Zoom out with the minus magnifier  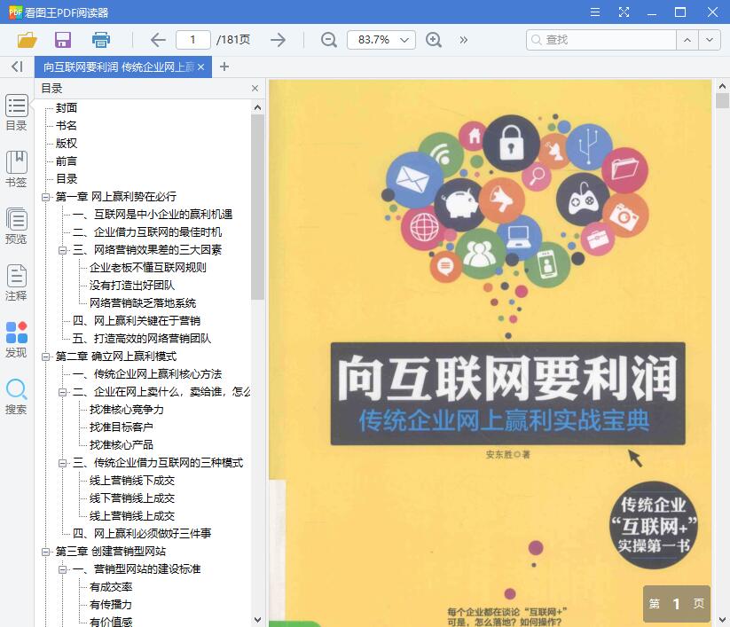tap(329, 40)
